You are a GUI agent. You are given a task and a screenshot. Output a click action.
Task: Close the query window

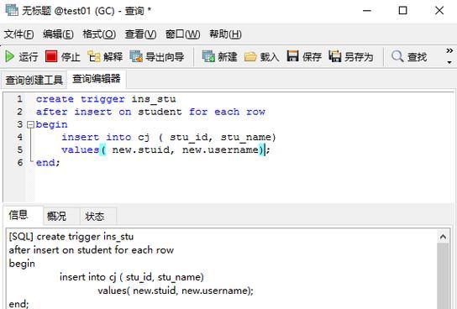click(x=439, y=11)
